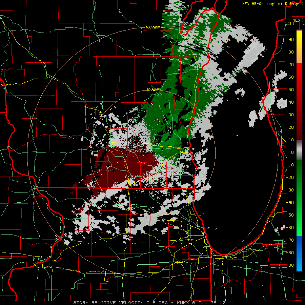Click the "50 NMI" range ring label

click(152, 90)
